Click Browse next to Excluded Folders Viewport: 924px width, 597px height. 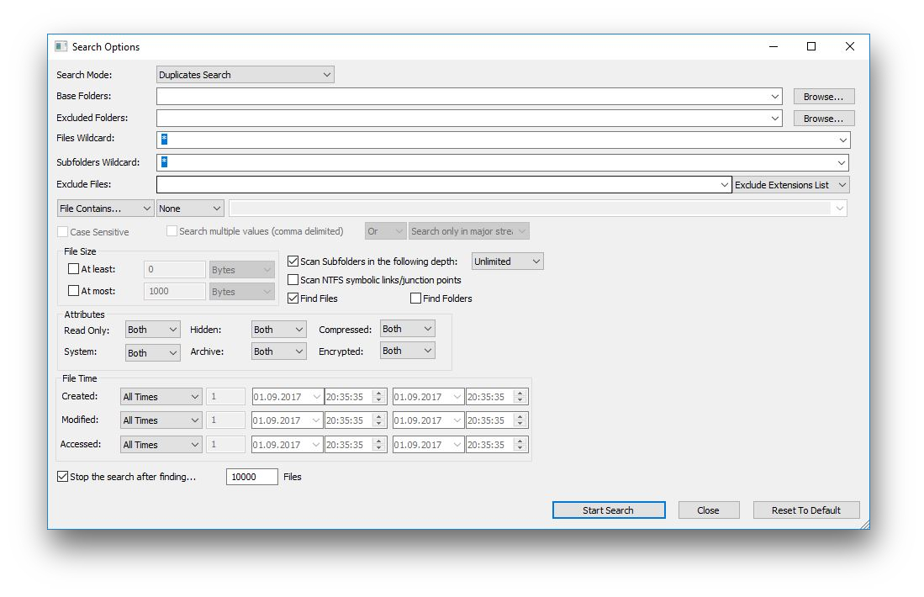[x=824, y=119]
